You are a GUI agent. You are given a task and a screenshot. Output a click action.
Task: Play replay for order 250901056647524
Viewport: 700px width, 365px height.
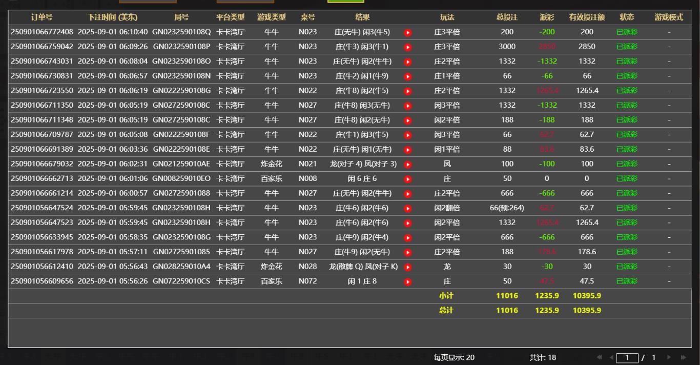pyautogui.click(x=408, y=209)
